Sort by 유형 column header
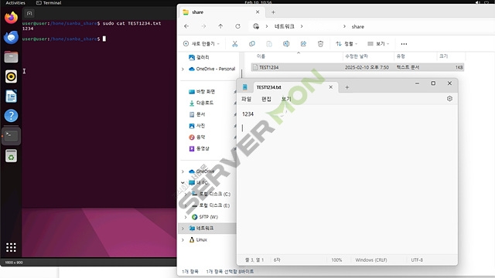The width and height of the screenshot is (495, 278). tap(401, 56)
